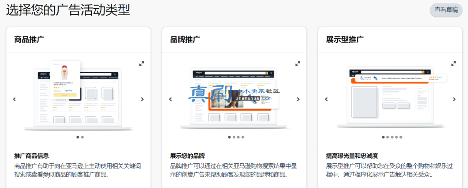Open the 商品推广 card title

(x=29, y=39)
